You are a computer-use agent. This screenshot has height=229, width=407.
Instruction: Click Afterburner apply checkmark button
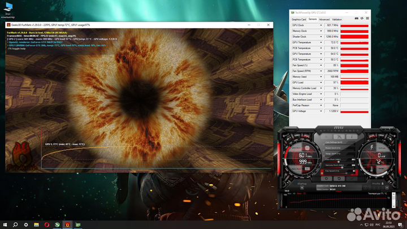[x=351, y=179]
